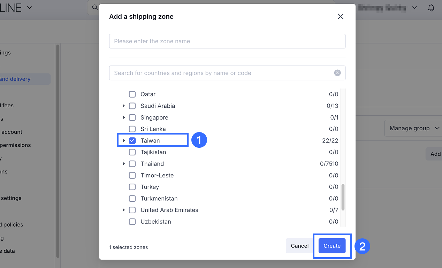Enable the Uzbekistan checkbox
This screenshot has width=442, height=268.
132,222
